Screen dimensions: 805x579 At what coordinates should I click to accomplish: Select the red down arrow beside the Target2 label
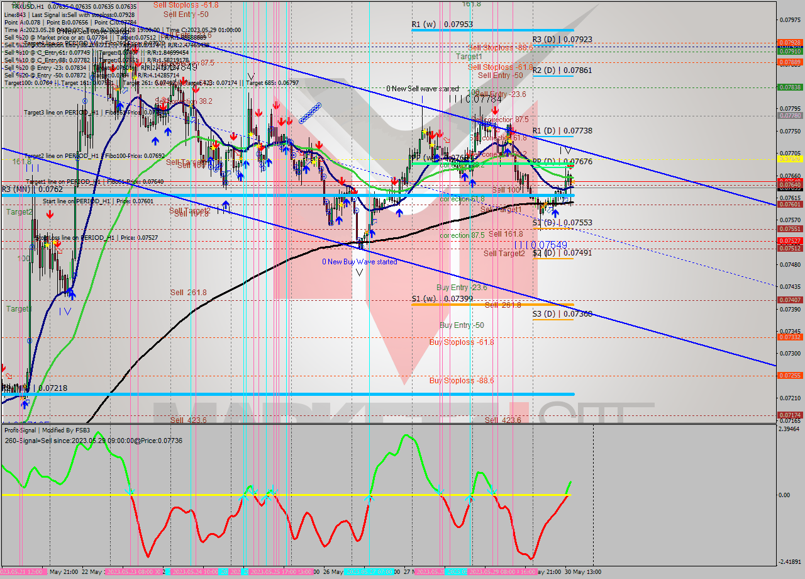coord(49,215)
